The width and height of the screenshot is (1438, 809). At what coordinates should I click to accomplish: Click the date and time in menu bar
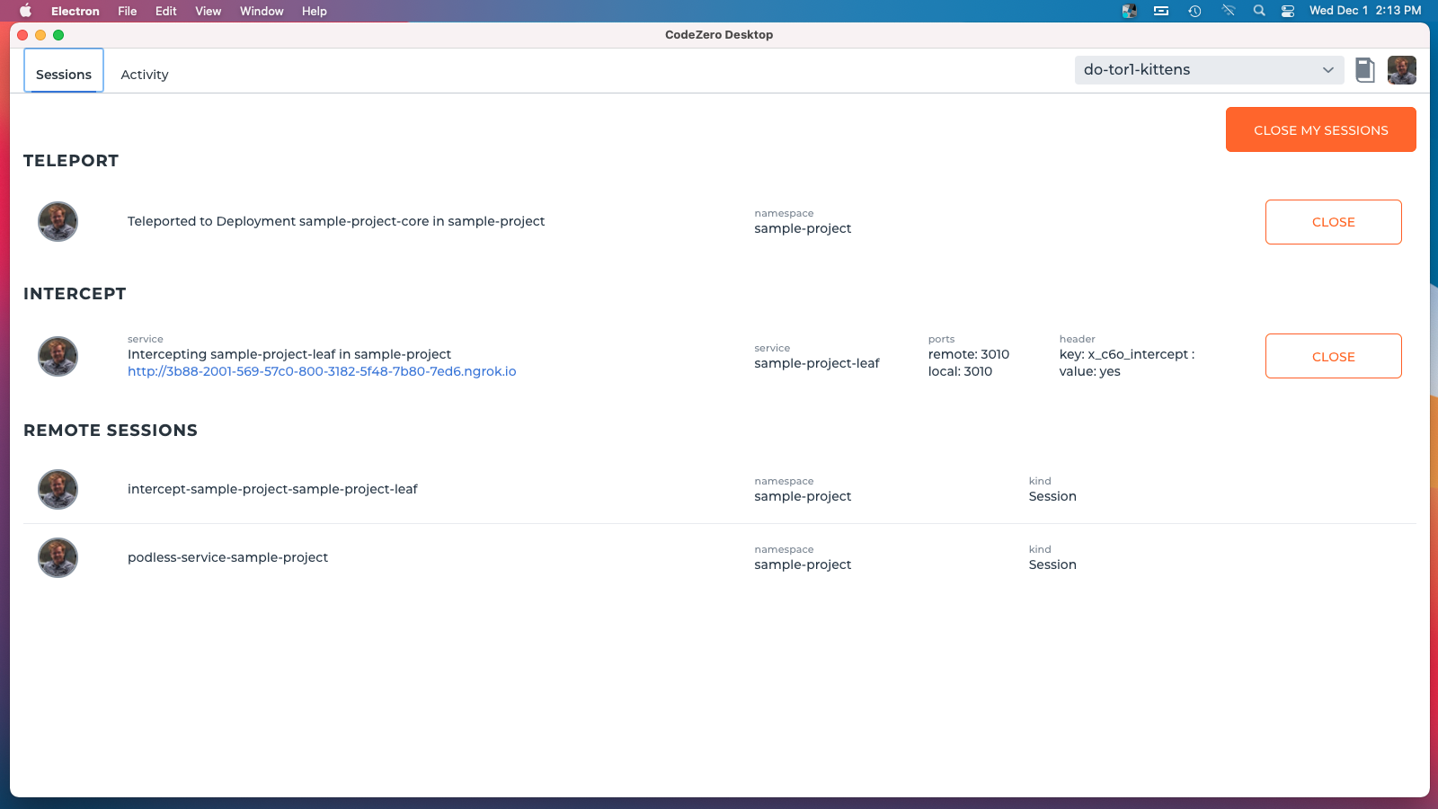[x=1365, y=11]
